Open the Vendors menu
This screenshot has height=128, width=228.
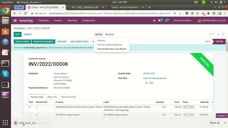(x=58, y=21)
